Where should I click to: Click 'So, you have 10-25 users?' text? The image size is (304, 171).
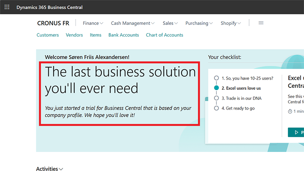click(247, 78)
